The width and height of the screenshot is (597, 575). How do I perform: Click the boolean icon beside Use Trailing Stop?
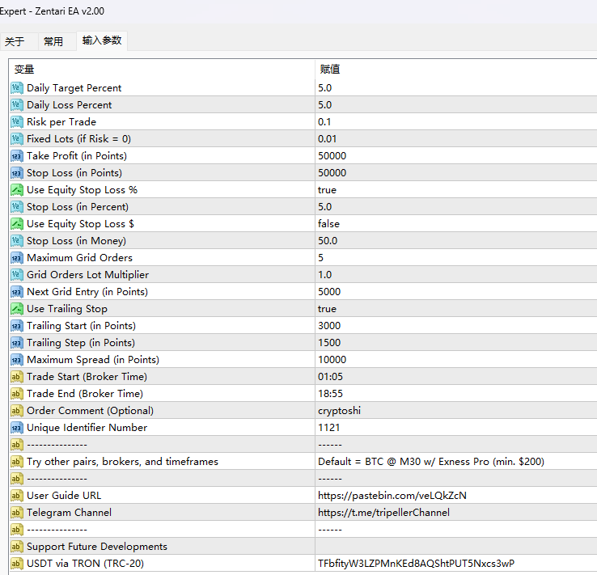tap(17, 308)
